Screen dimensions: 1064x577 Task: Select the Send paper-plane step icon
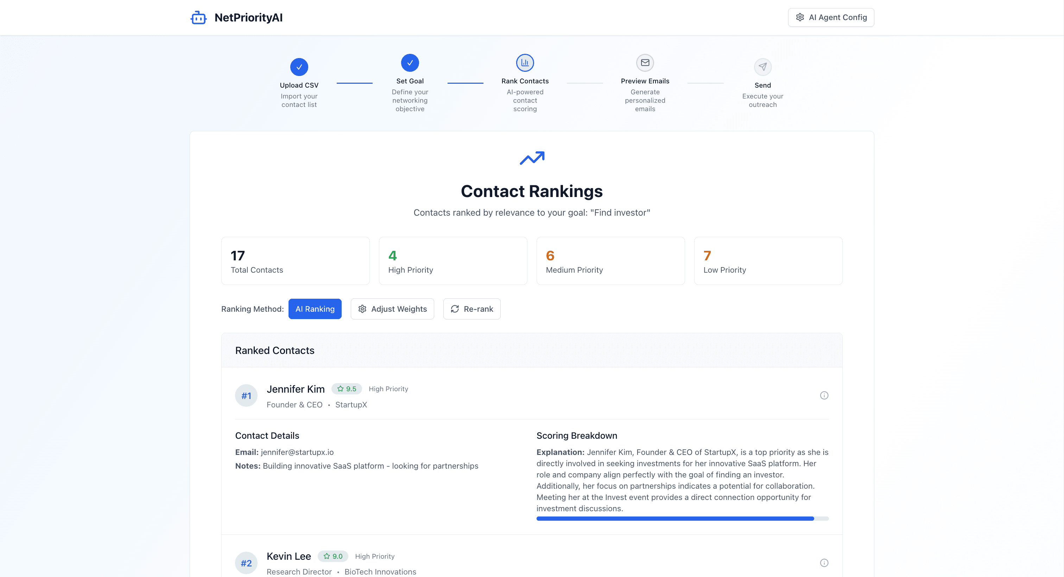[762, 67]
